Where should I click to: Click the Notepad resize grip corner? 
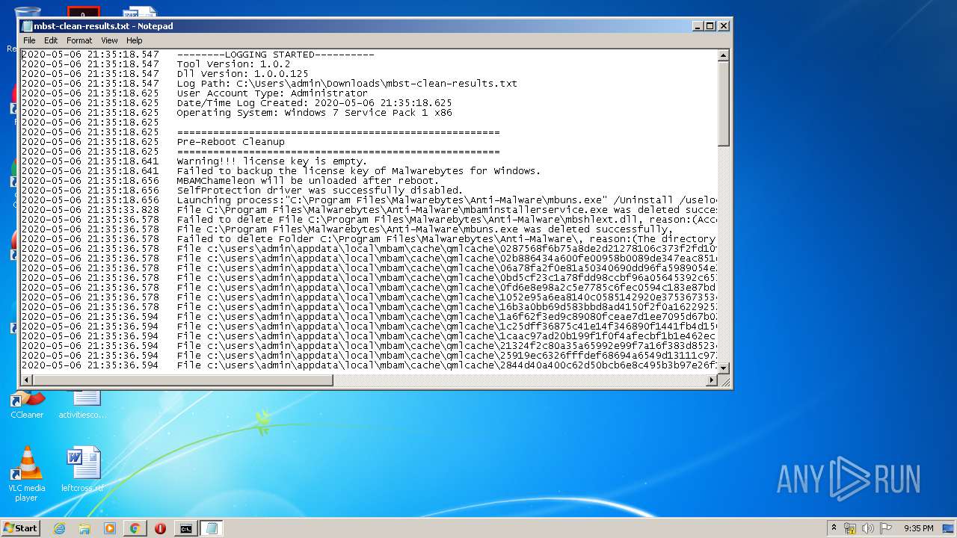pyautogui.click(x=724, y=380)
